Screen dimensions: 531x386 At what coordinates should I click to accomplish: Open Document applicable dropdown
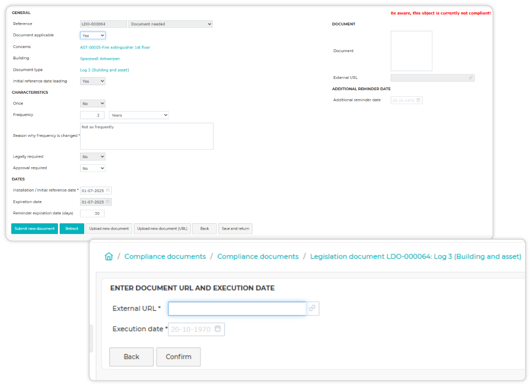click(92, 35)
